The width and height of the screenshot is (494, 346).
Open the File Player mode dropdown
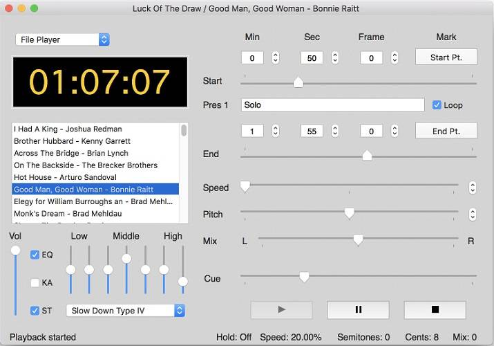coord(63,39)
